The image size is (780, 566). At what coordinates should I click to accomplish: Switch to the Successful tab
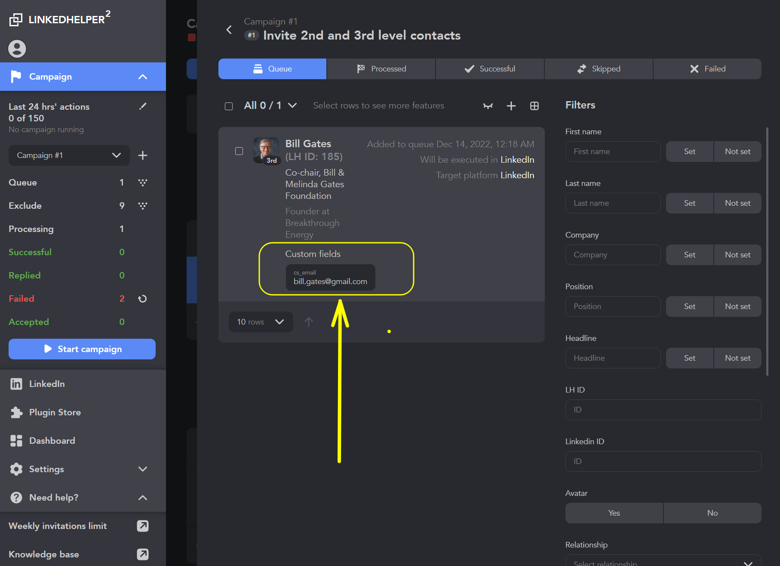click(490, 69)
